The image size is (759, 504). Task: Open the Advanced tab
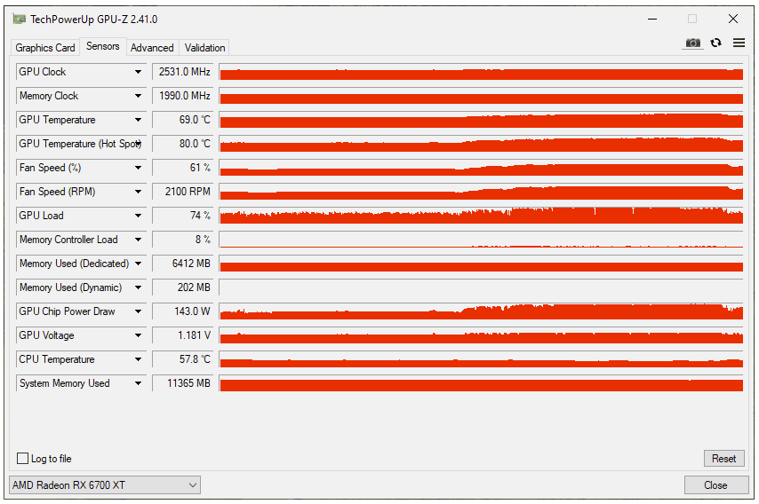click(152, 48)
